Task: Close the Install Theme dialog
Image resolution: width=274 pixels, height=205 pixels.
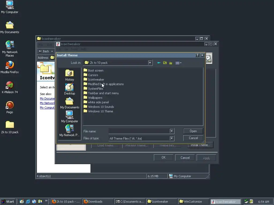Action: coord(202,55)
